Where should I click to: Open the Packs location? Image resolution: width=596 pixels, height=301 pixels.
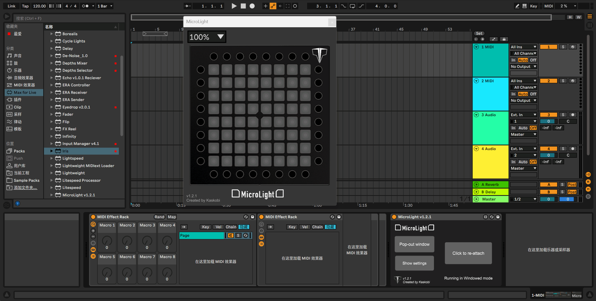pyautogui.click(x=19, y=151)
